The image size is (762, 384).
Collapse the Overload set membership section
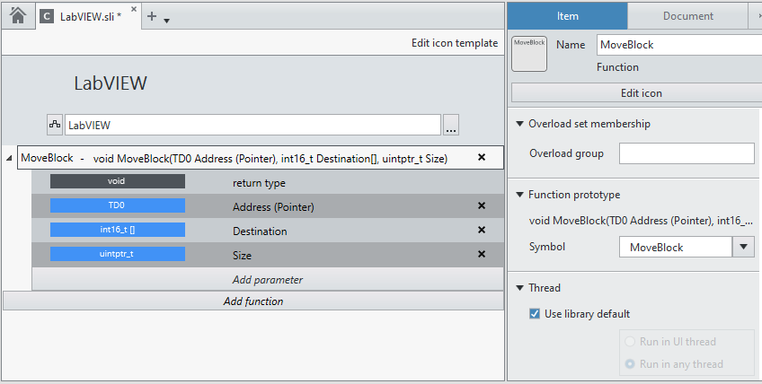(x=520, y=124)
